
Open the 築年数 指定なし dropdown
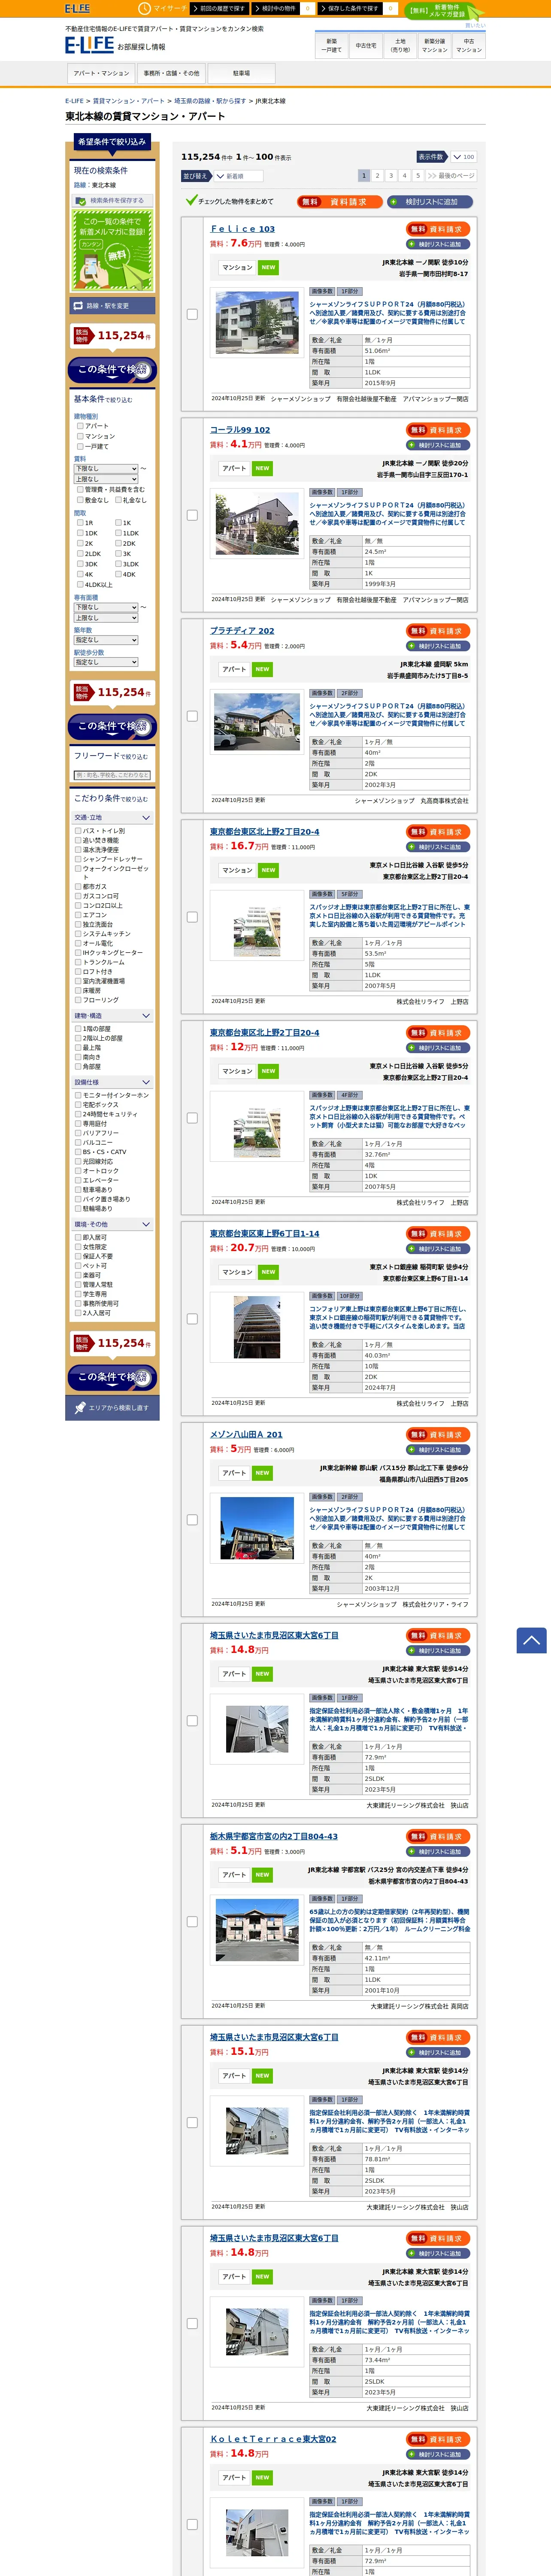[106, 640]
